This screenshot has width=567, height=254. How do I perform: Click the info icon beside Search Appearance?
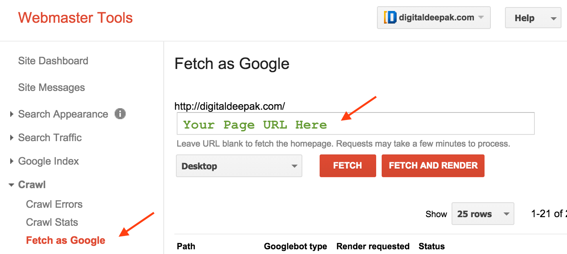(120, 114)
